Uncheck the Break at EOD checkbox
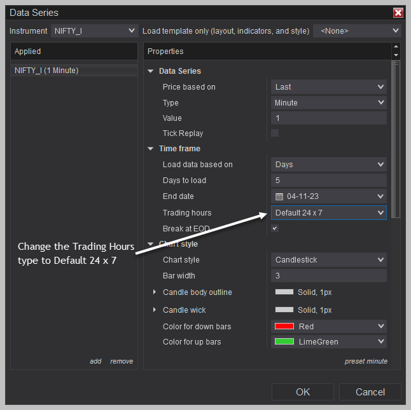 tap(275, 228)
